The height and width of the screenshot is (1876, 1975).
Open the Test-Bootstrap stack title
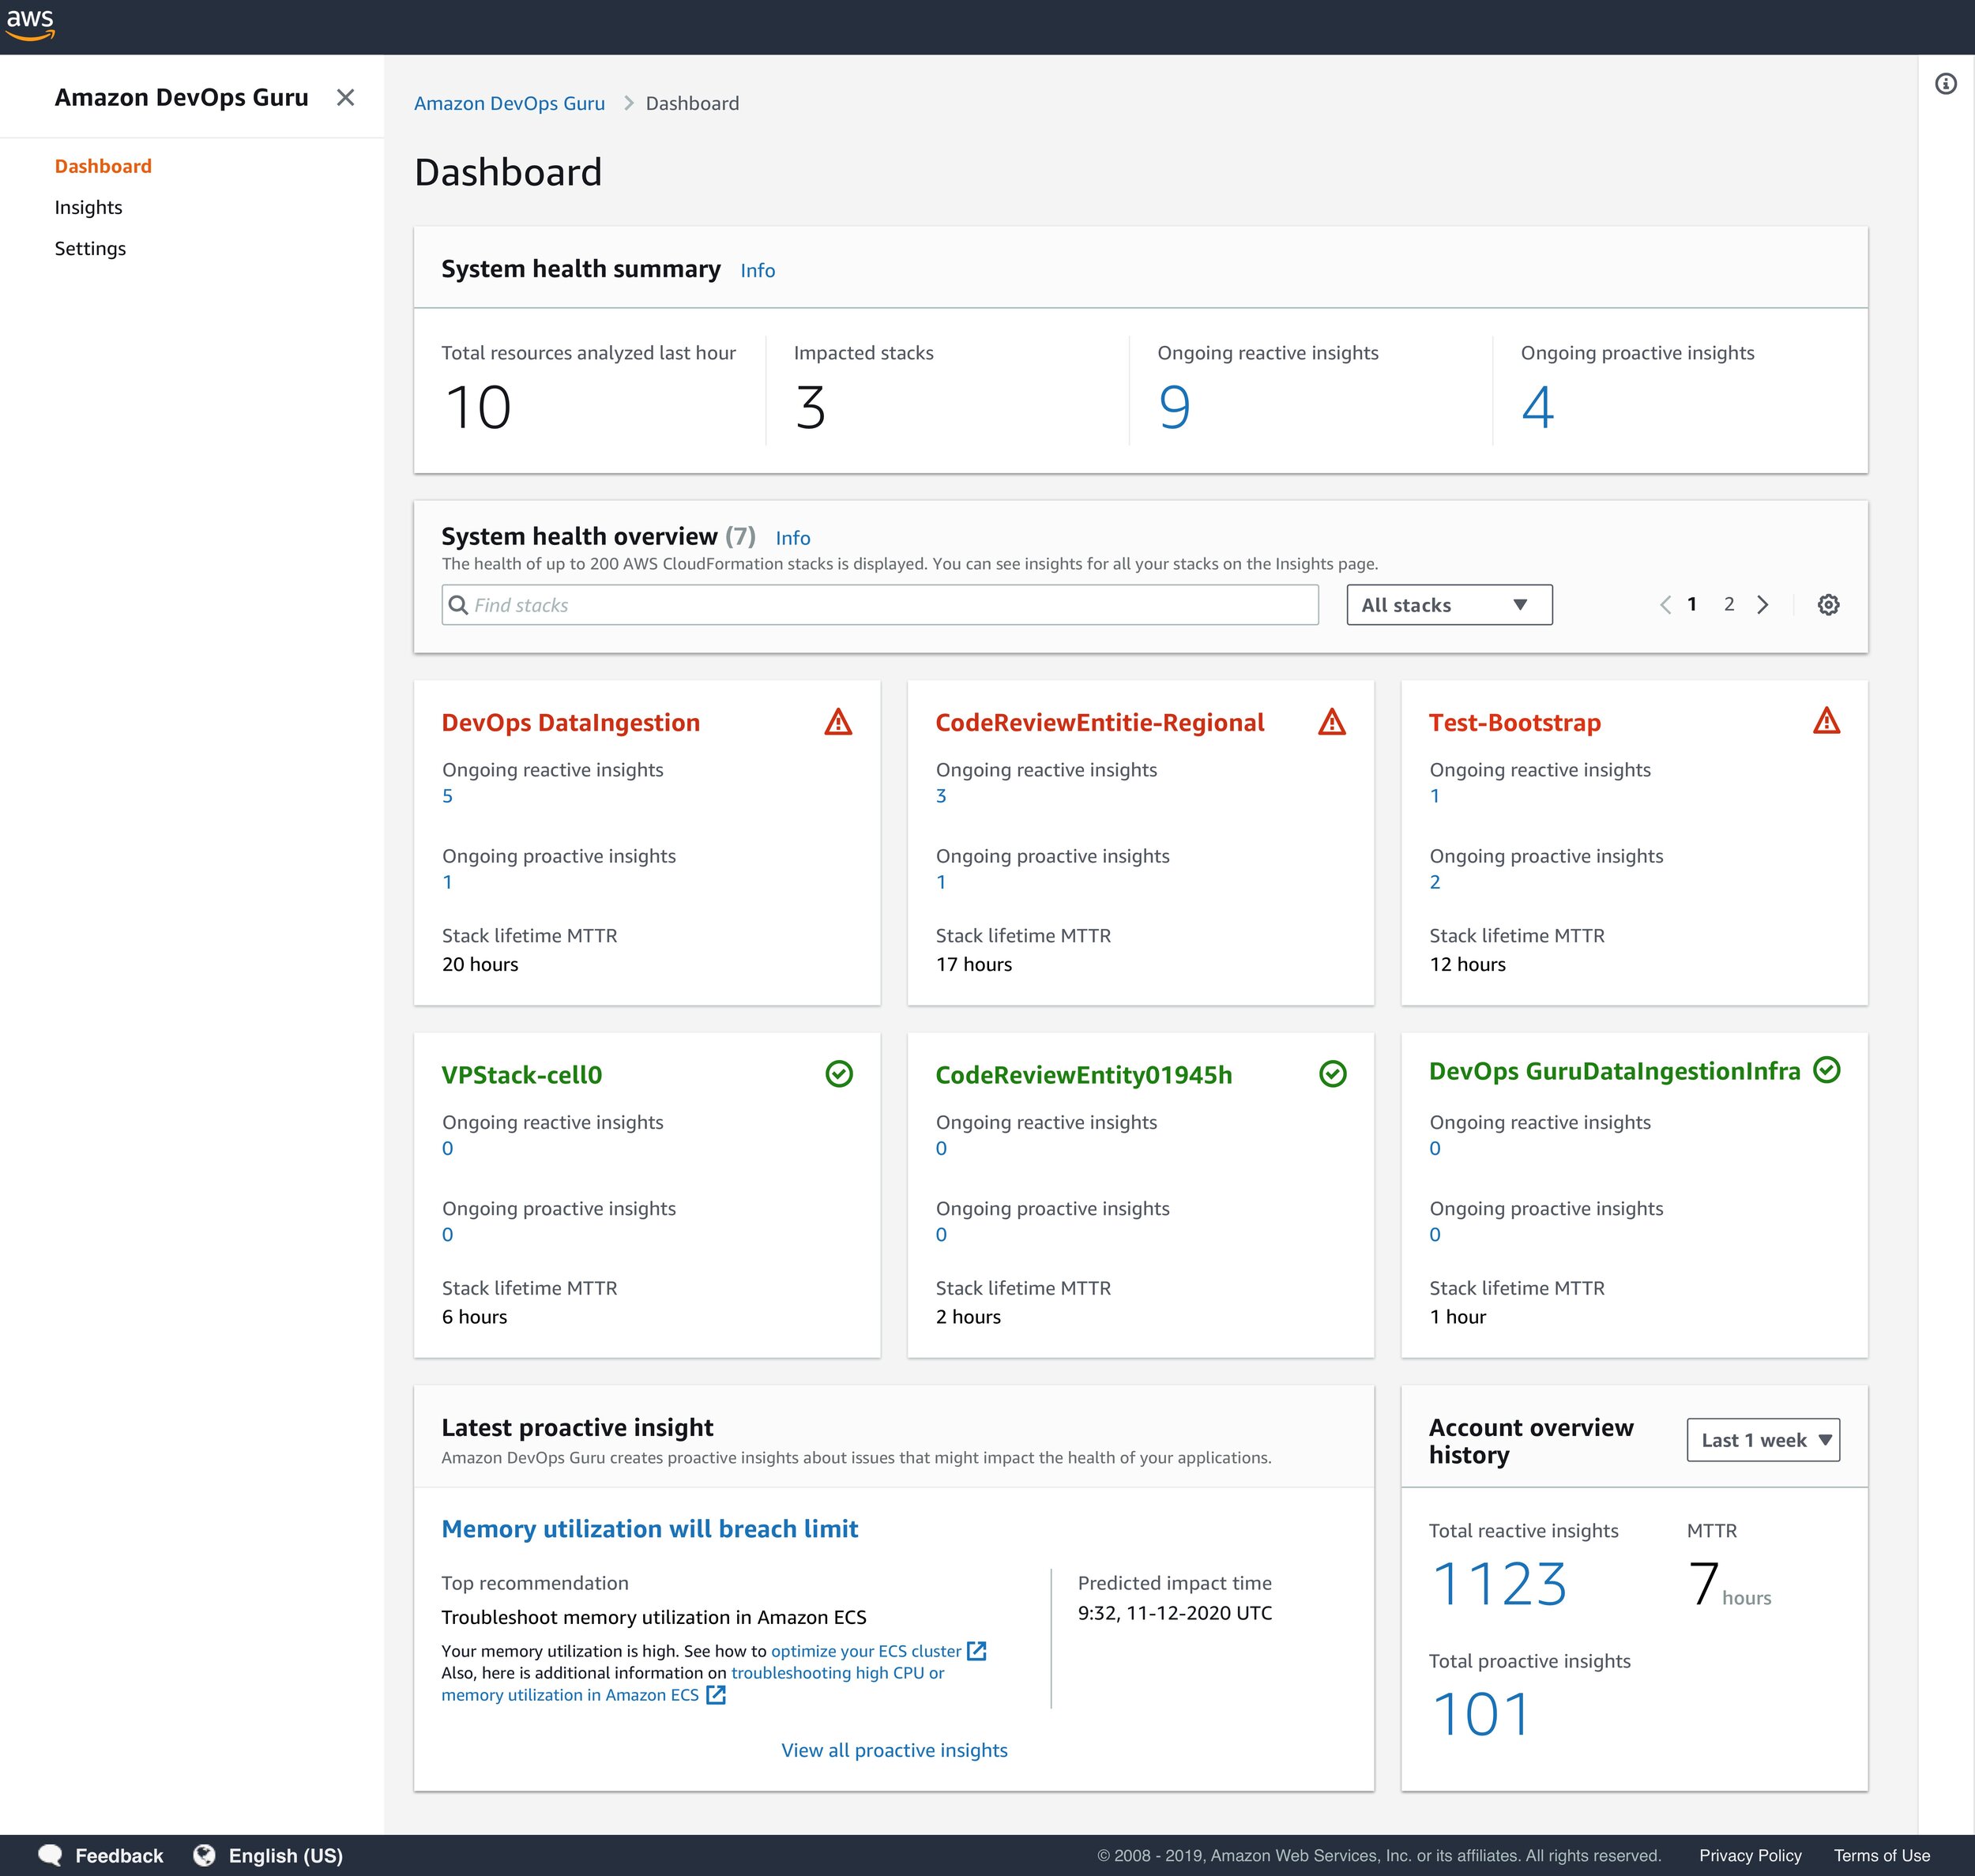point(1514,722)
